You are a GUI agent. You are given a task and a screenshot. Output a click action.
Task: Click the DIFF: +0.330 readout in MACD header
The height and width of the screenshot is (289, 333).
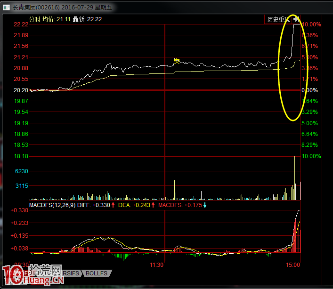click(x=94, y=205)
